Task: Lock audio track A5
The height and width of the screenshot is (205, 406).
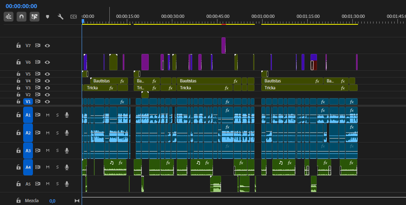Action: (18, 184)
